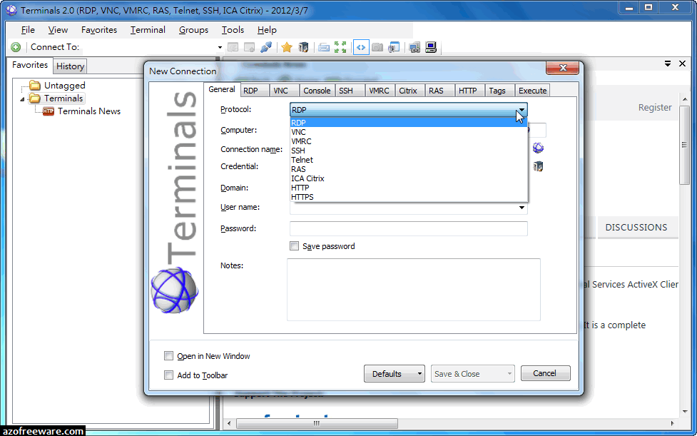Click the credential manager icon beside Credential
The width and height of the screenshot is (697, 436).
539,167
